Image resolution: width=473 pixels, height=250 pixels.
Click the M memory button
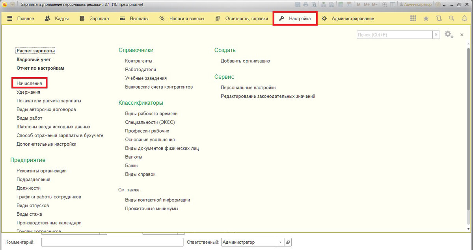(x=359, y=4)
